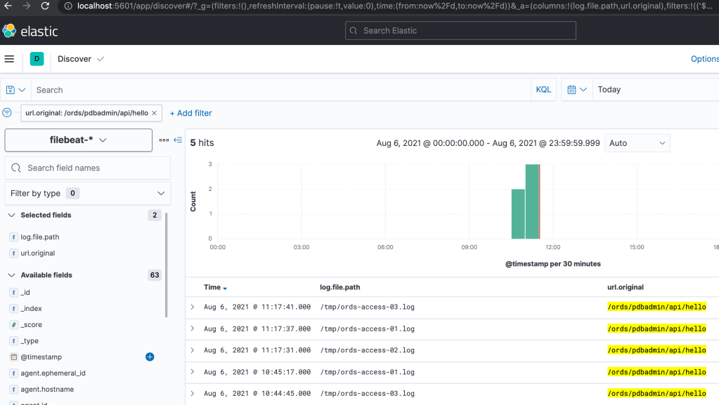Expand the 11:17:41 ords-access-03.log row

click(x=193, y=307)
